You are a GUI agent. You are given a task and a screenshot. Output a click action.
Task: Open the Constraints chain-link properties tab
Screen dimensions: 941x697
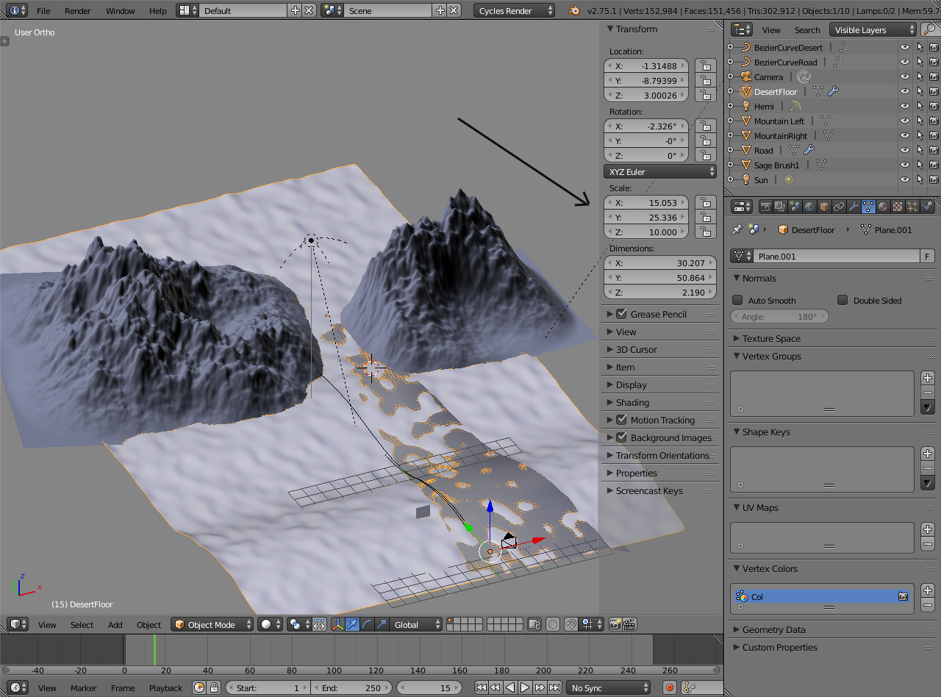(839, 207)
